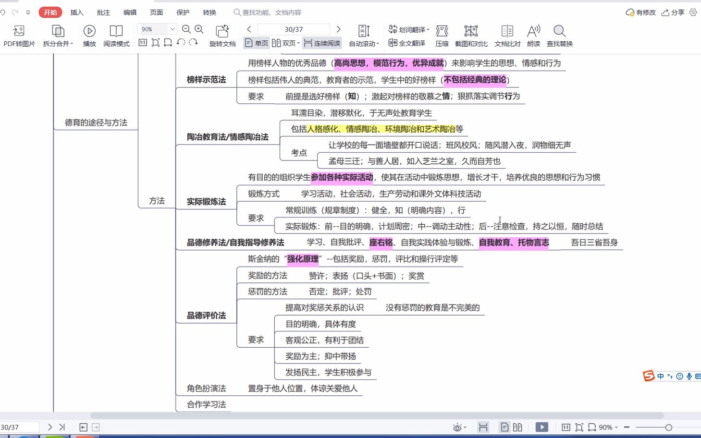The height and width of the screenshot is (438, 701).
Task: Open fit width dropdown in status bar
Action: pyautogui.click(x=592, y=427)
